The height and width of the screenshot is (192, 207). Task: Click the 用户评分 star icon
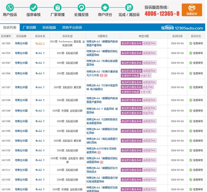(105, 7)
